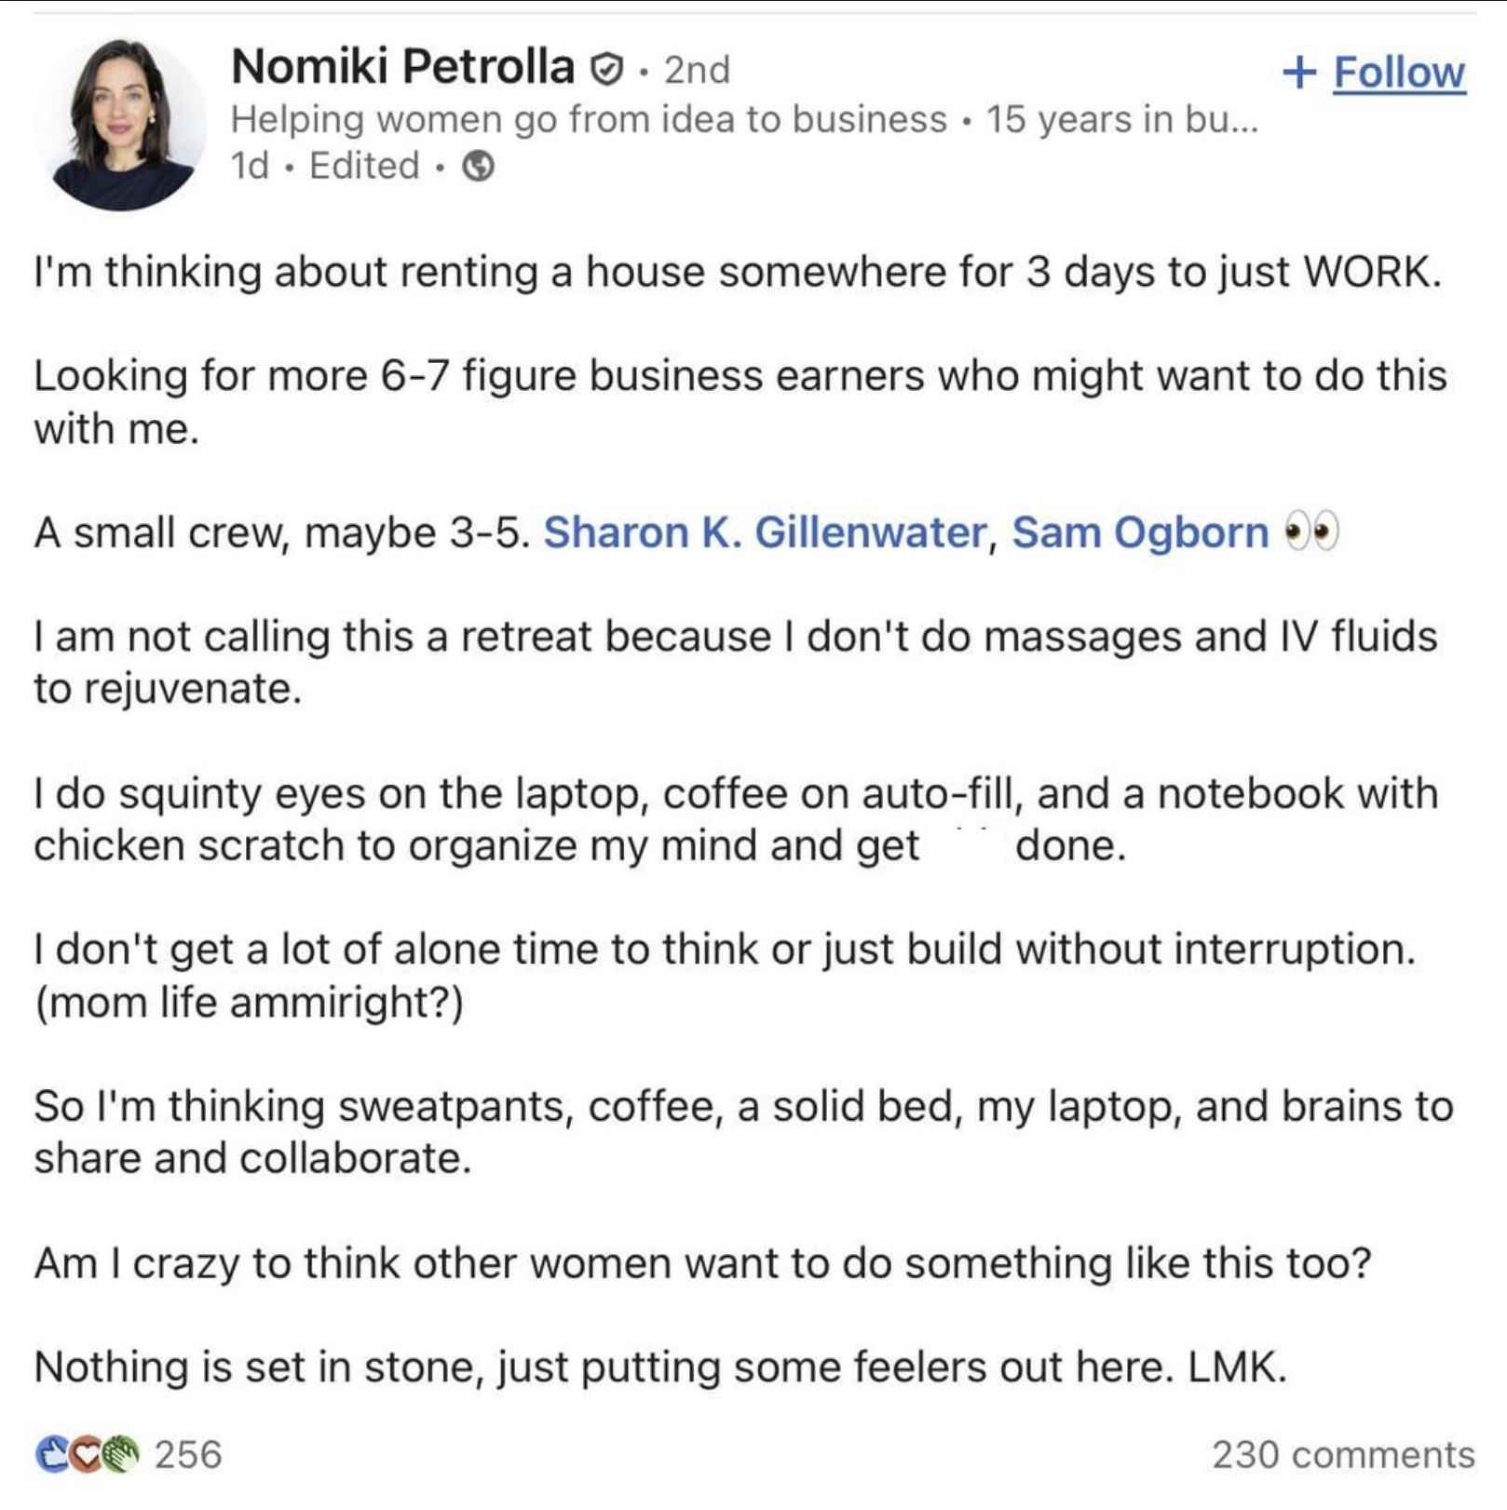Click the globe public visibility icon

pyautogui.click(x=479, y=167)
